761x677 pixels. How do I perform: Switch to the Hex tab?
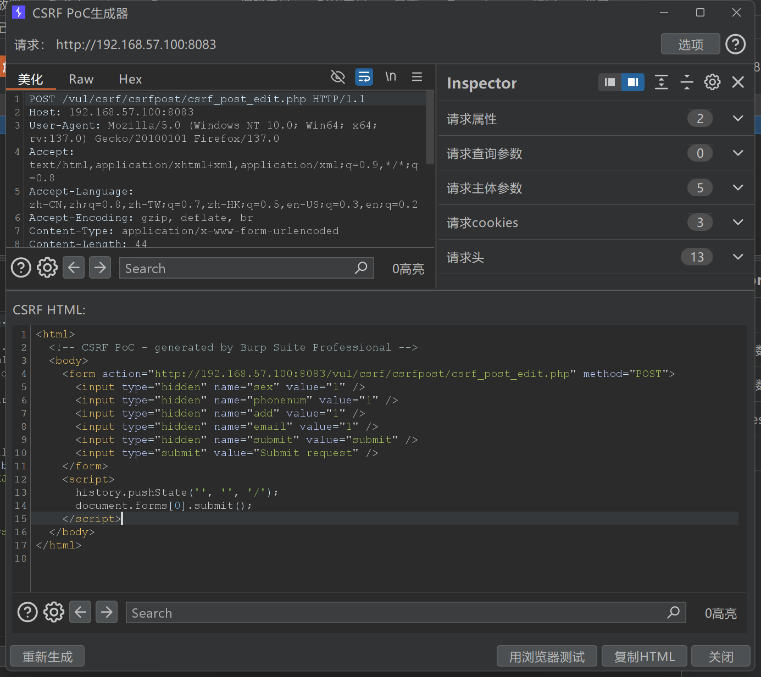[x=131, y=79]
